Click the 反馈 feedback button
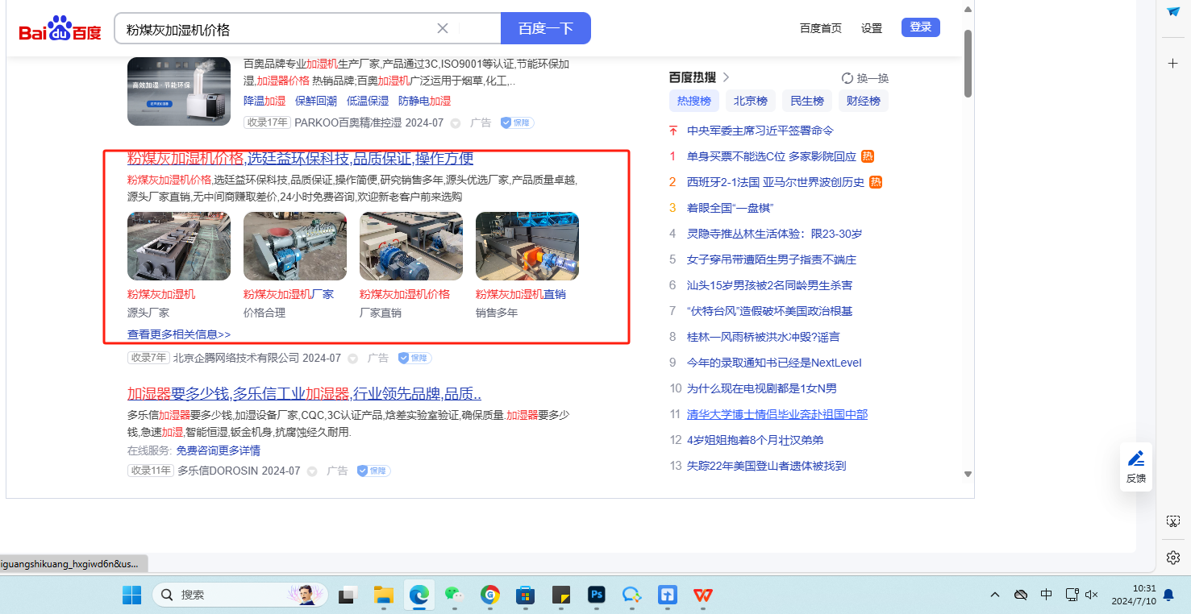1191x614 pixels. click(x=1136, y=467)
